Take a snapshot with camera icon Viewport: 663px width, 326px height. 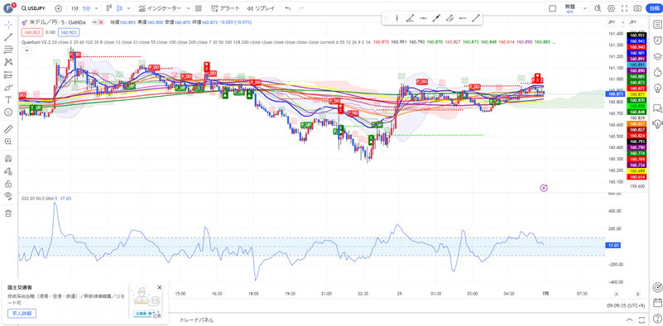click(x=637, y=8)
